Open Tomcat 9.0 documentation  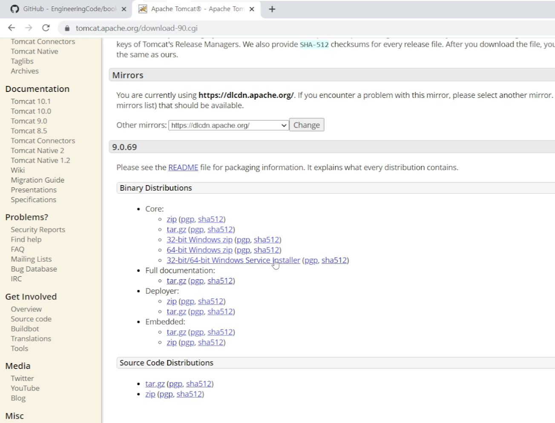coord(29,121)
